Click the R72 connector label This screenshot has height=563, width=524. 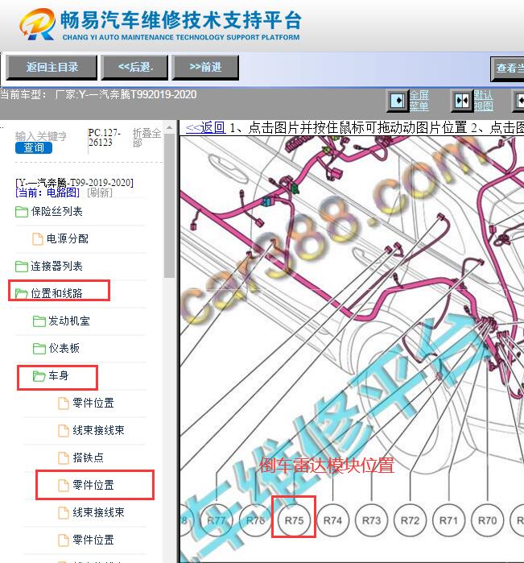(x=410, y=520)
